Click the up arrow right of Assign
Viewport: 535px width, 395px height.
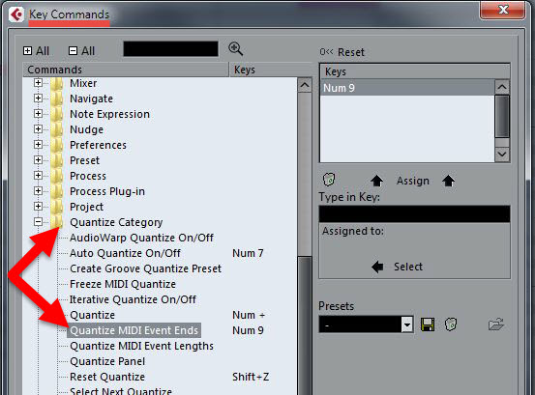448,181
